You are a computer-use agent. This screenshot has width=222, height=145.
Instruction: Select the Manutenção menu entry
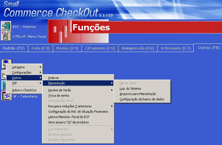tap(78, 83)
